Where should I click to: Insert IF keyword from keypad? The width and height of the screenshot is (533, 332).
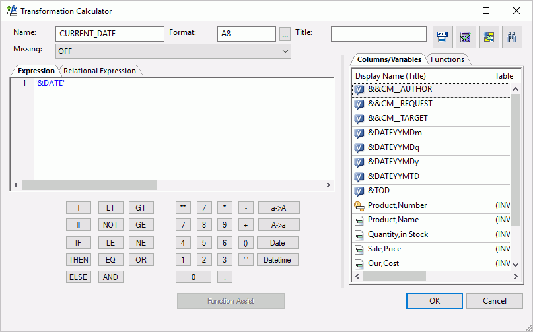click(79, 243)
